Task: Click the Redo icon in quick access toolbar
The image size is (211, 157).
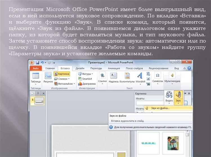Action: [49, 63]
